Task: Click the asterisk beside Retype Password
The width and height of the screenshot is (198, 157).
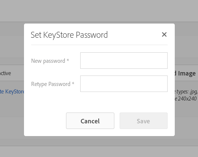Action: point(73,83)
